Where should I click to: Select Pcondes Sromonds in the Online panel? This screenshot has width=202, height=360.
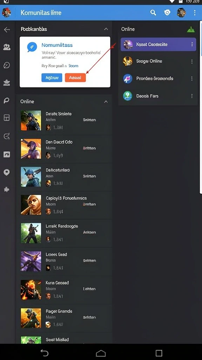(x=158, y=78)
